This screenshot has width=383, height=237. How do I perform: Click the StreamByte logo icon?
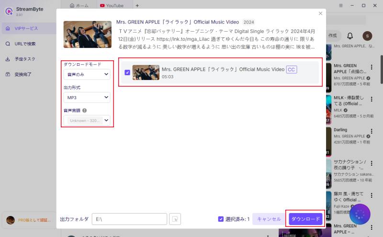9,11
